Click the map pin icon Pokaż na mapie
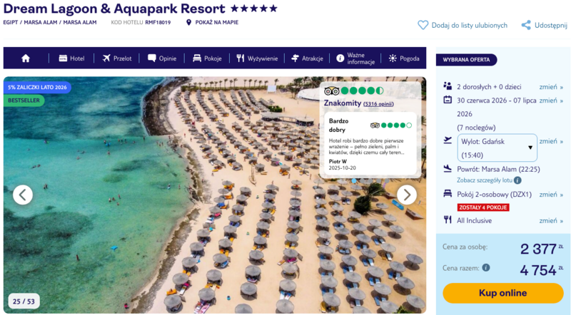 tap(188, 23)
